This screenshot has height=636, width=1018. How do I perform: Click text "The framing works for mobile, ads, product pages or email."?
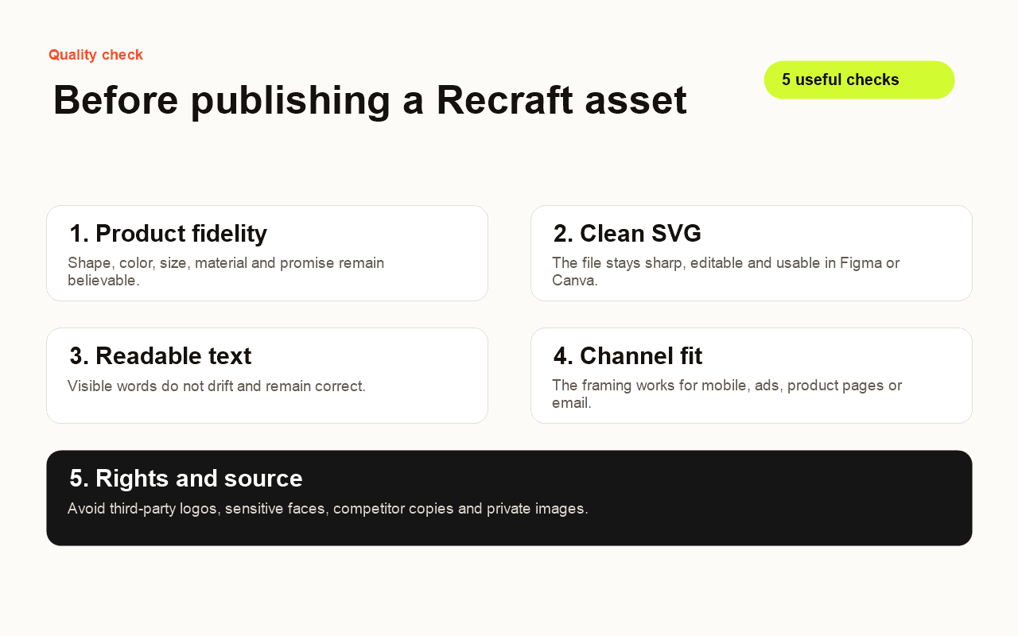point(727,394)
